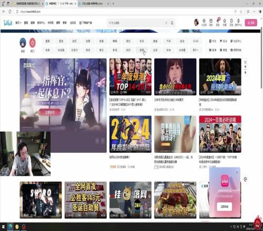The height and width of the screenshot is (231, 263).
Task: Show hidden system tray icons chevron
Action: [x=231, y=227]
